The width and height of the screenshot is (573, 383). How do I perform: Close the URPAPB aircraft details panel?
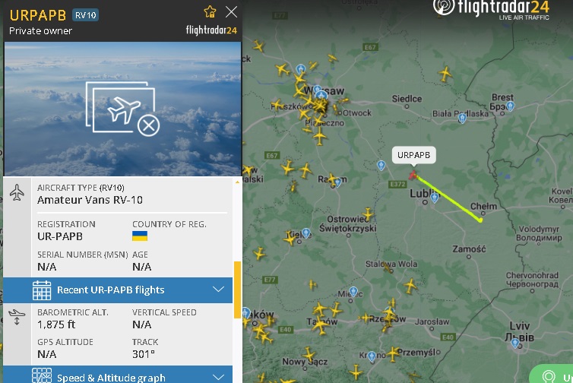point(231,11)
